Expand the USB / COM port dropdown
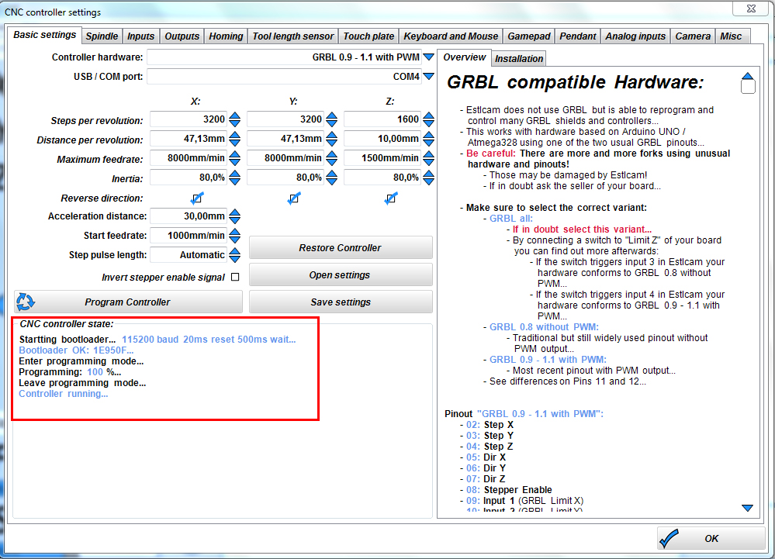Screen dimensions: 775x559 tap(428, 77)
